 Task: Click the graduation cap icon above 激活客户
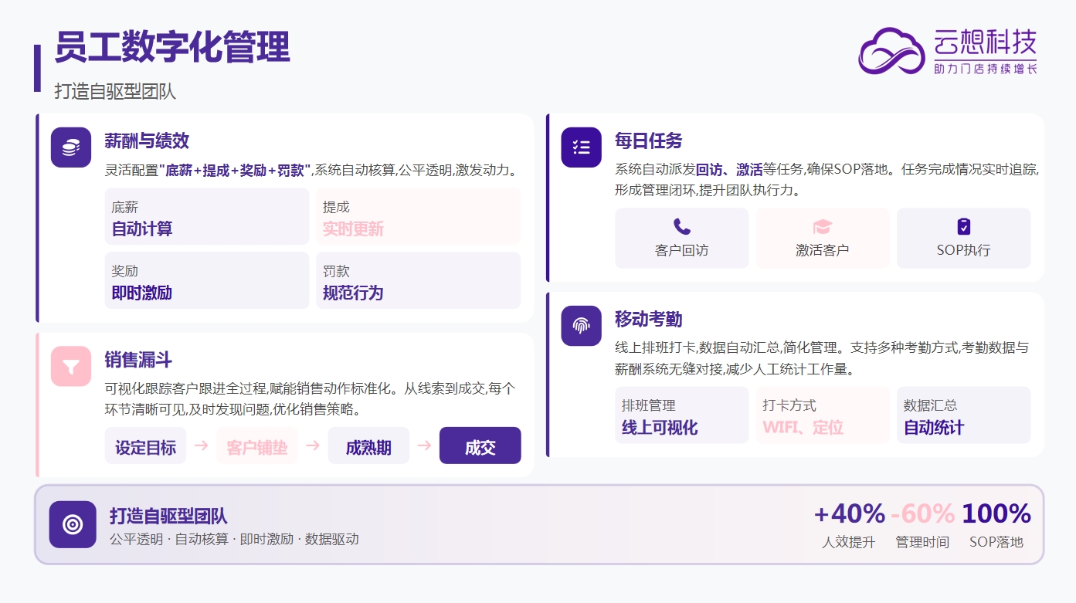coord(822,226)
